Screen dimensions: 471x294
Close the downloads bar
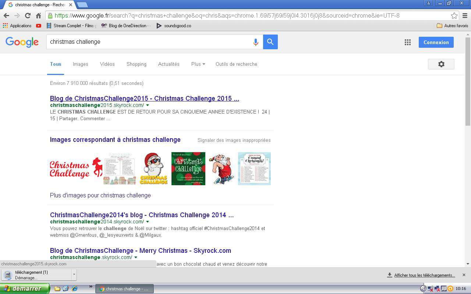pyautogui.click(x=464, y=275)
